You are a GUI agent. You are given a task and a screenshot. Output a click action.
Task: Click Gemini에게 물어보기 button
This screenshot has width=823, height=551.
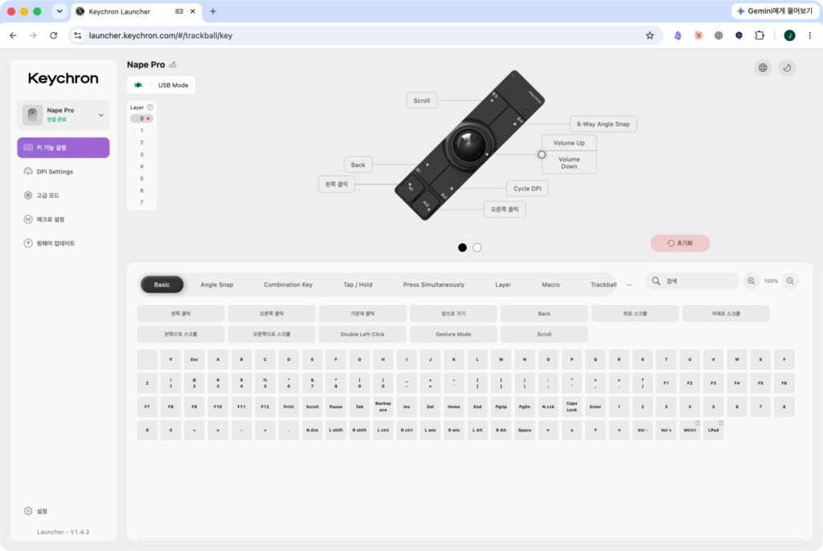pyautogui.click(x=775, y=11)
